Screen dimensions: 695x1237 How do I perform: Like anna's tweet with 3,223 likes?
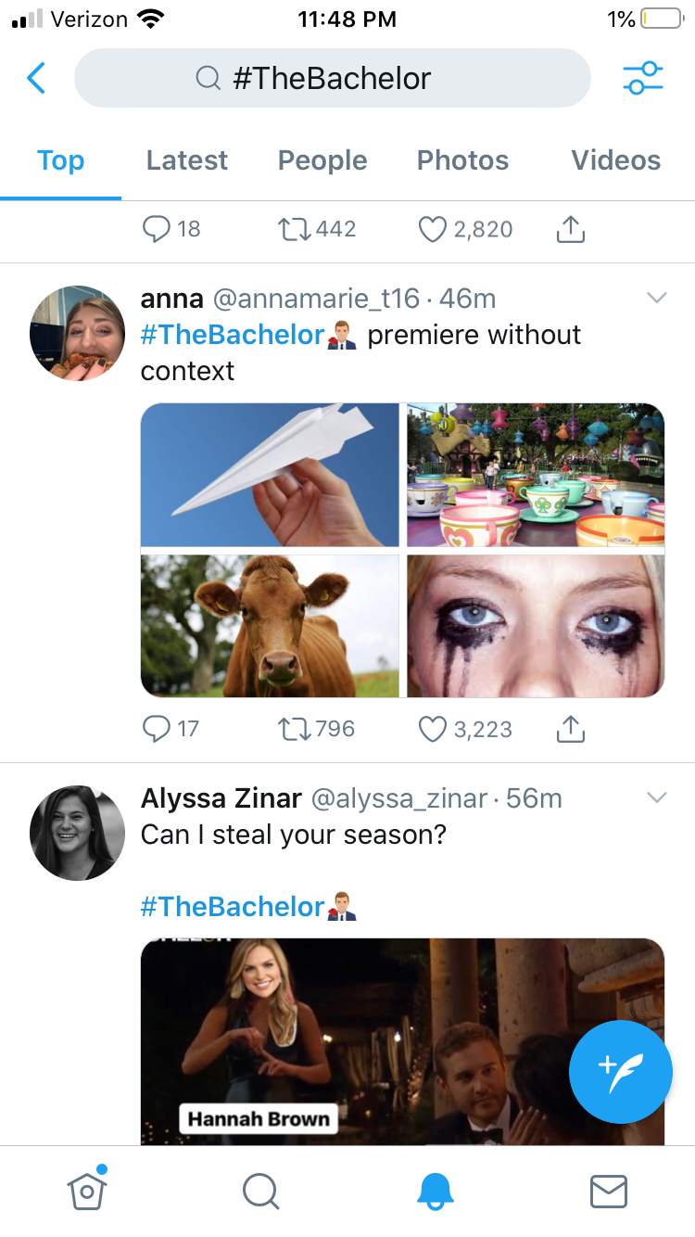433,730
